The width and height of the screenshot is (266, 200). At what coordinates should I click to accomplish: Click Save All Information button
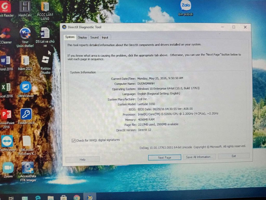pos(199,157)
